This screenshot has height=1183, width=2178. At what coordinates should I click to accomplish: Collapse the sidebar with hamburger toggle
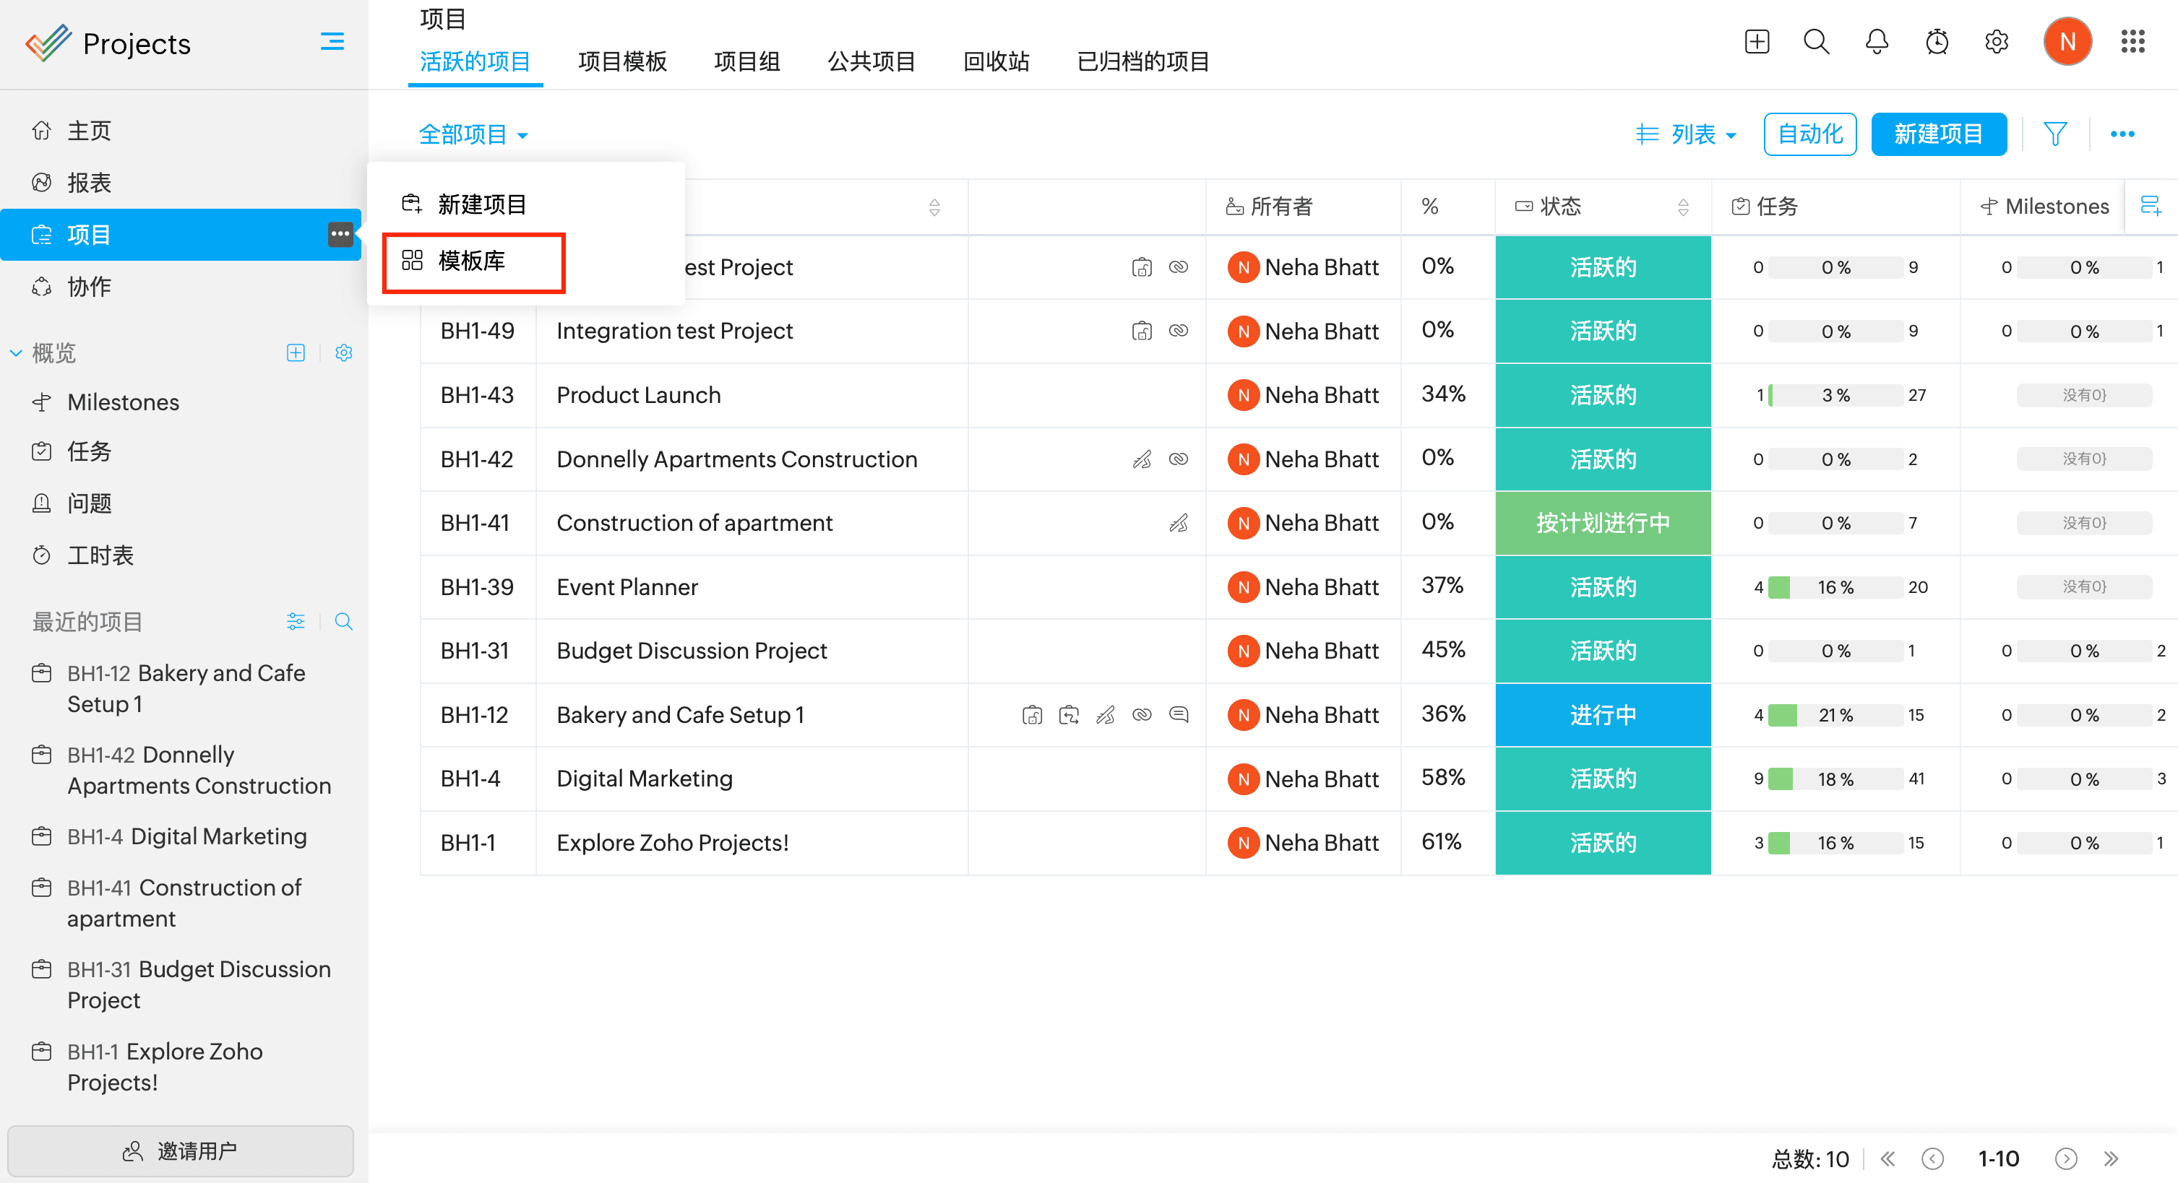pyautogui.click(x=332, y=41)
